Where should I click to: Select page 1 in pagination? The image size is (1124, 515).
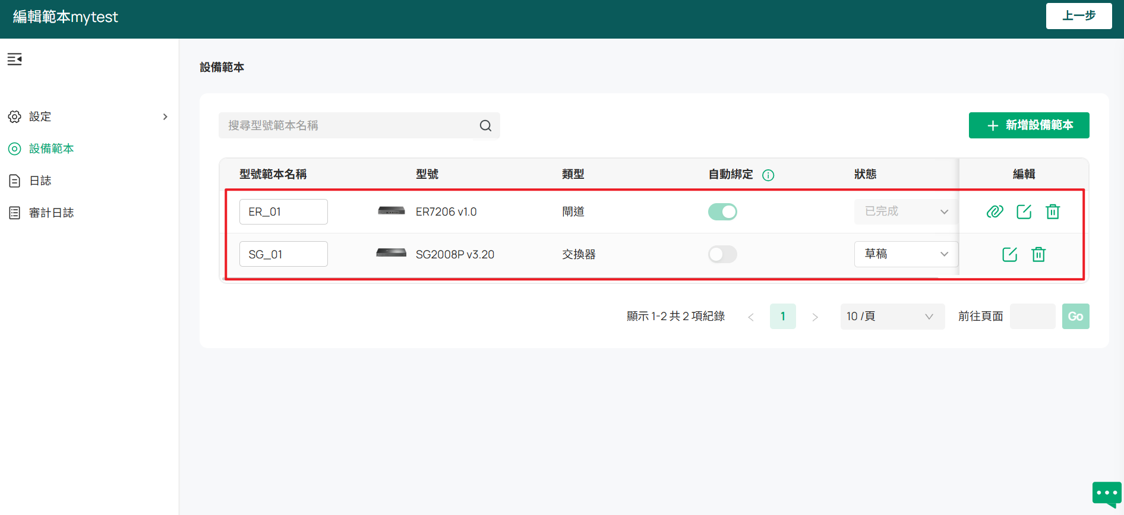pos(783,317)
